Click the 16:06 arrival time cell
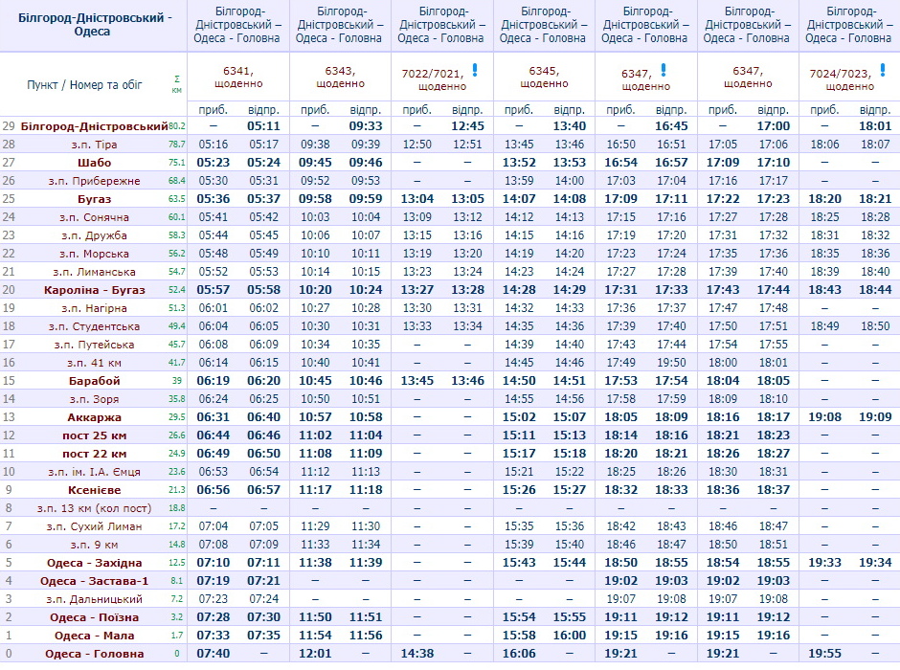 pyautogui.click(x=519, y=655)
